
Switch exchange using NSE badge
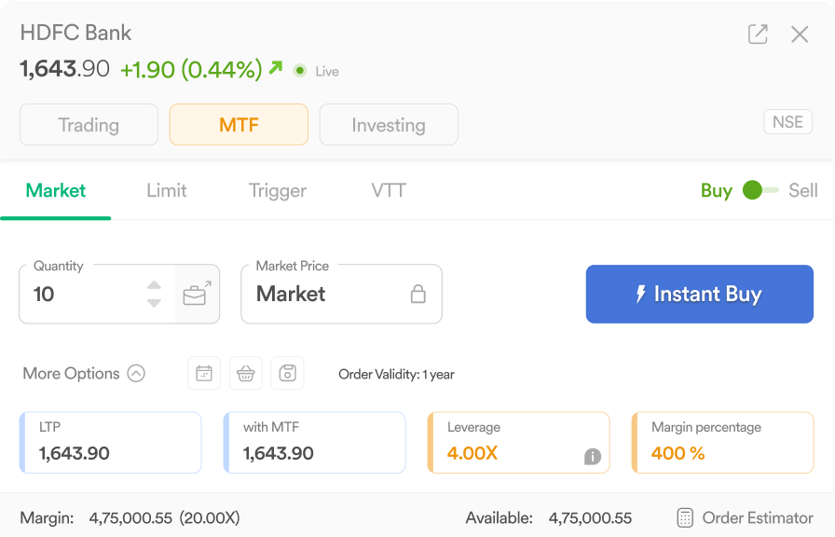788,122
